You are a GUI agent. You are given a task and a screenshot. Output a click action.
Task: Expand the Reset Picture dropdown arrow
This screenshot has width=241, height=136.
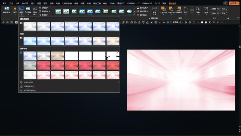click(51, 15)
